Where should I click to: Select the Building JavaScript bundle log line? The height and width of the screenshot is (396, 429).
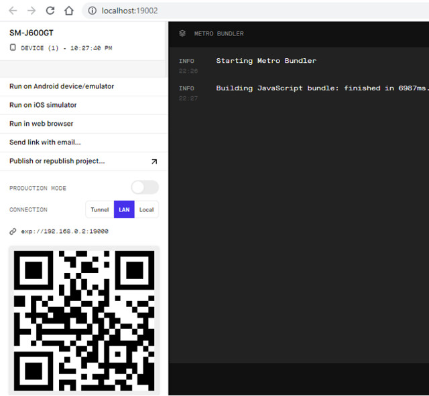coord(322,88)
